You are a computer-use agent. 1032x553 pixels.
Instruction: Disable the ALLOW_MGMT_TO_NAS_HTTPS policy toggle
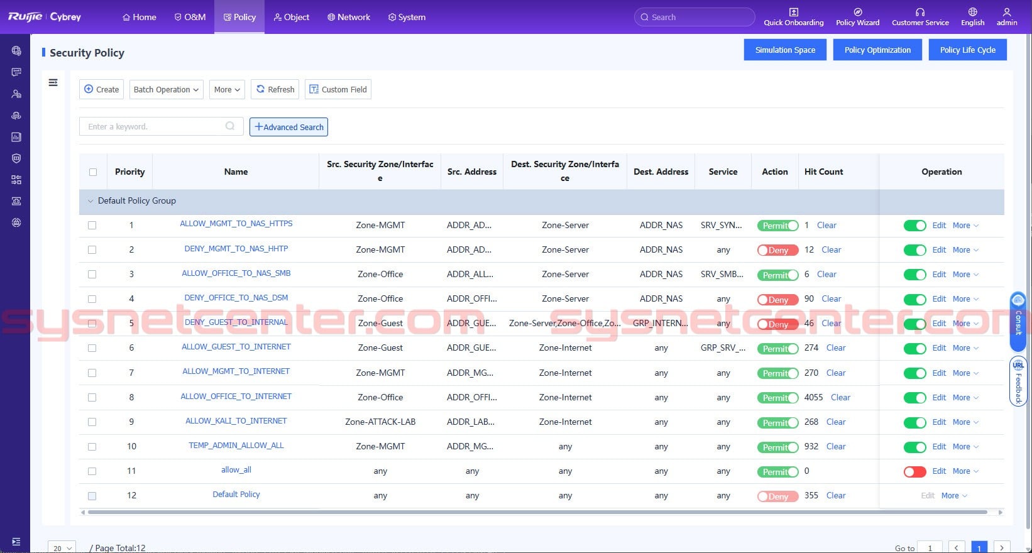coord(914,226)
